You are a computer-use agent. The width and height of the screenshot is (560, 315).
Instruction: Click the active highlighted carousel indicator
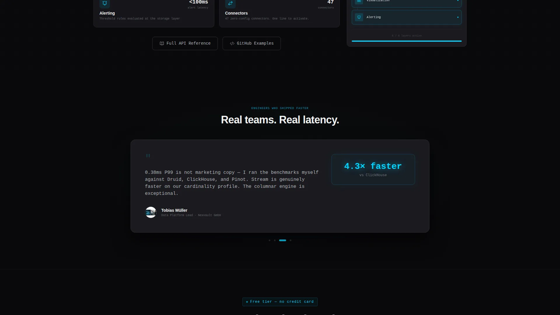tap(283, 240)
